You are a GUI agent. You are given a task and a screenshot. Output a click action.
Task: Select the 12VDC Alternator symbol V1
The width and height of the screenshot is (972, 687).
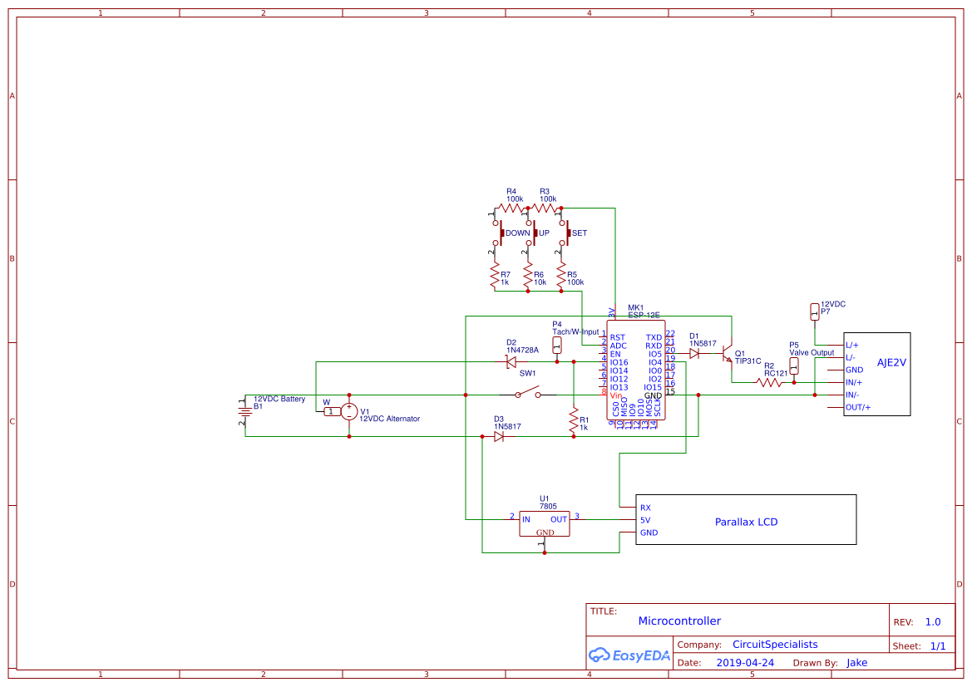tap(349, 410)
